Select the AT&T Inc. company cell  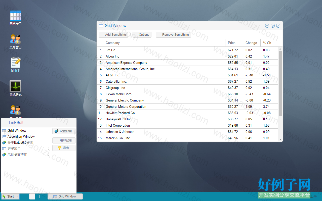coord(164,75)
